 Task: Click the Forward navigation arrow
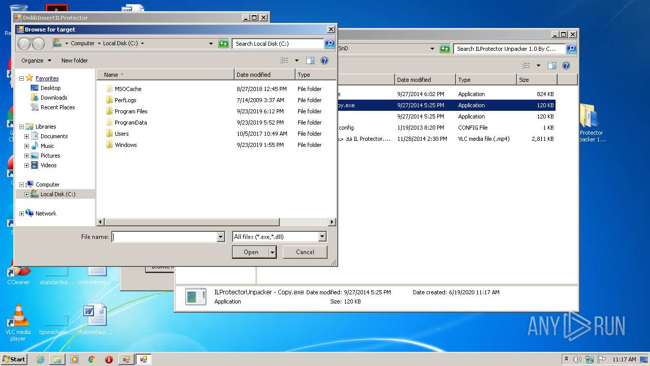click(x=38, y=44)
